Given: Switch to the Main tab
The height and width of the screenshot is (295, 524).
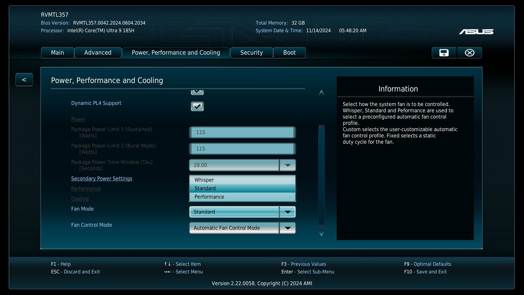Looking at the screenshot, I should 57,53.
